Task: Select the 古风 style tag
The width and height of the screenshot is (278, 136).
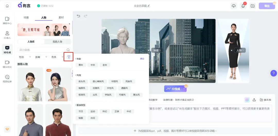Action: pyautogui.click(x=95, y=95)
